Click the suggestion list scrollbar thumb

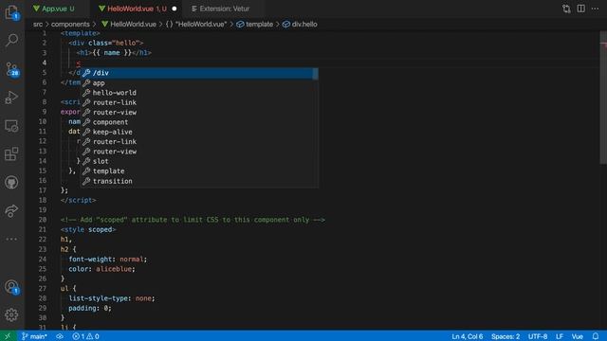(x=316, y=74)
